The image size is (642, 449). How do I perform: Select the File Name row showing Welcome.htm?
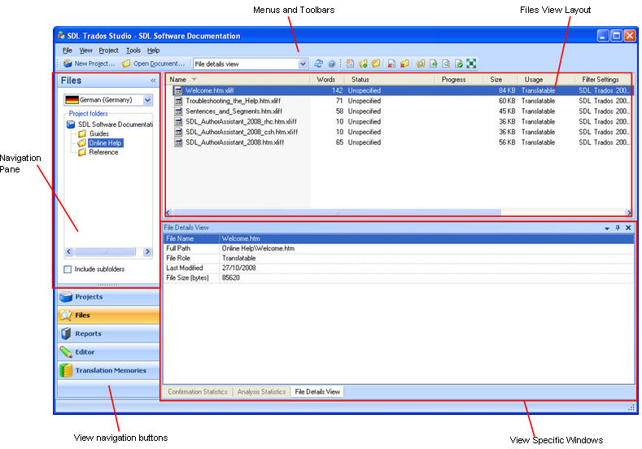click(x=399, y=238)
